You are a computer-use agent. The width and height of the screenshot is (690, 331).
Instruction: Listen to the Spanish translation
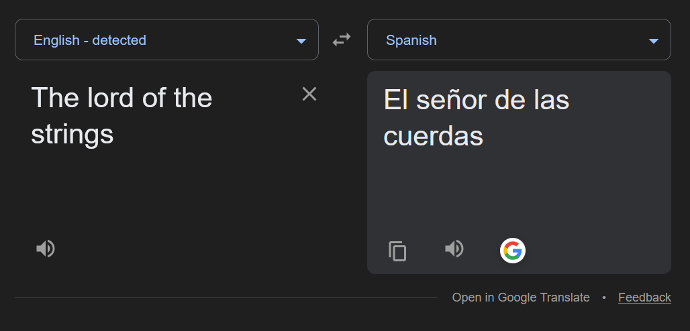(454, 249)
